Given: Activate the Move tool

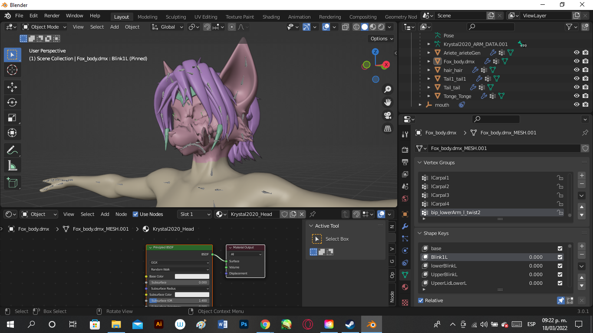Looking at the screenshot, I should coord(12,86).
